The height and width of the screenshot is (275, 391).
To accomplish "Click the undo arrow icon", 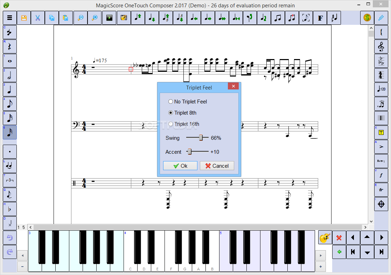I will point(10,238).
